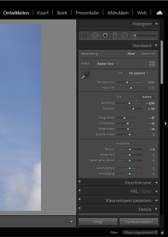Viewport: 168px width, 237px height.
Task: Disable the HSL / Kleur panel switch
Action: (80, 191)
